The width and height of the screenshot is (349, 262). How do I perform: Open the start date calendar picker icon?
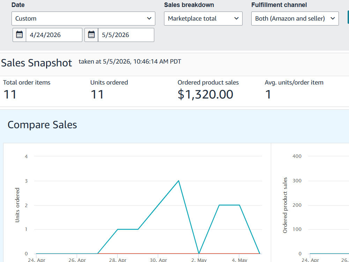(x=19, y=35)
